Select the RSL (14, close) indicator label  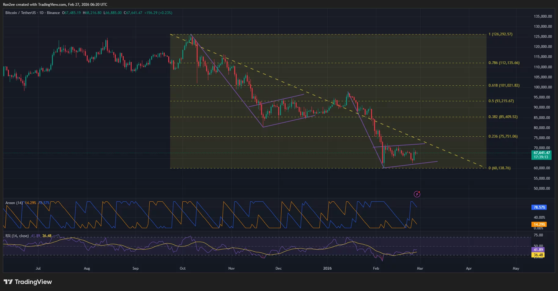(17, 235)
